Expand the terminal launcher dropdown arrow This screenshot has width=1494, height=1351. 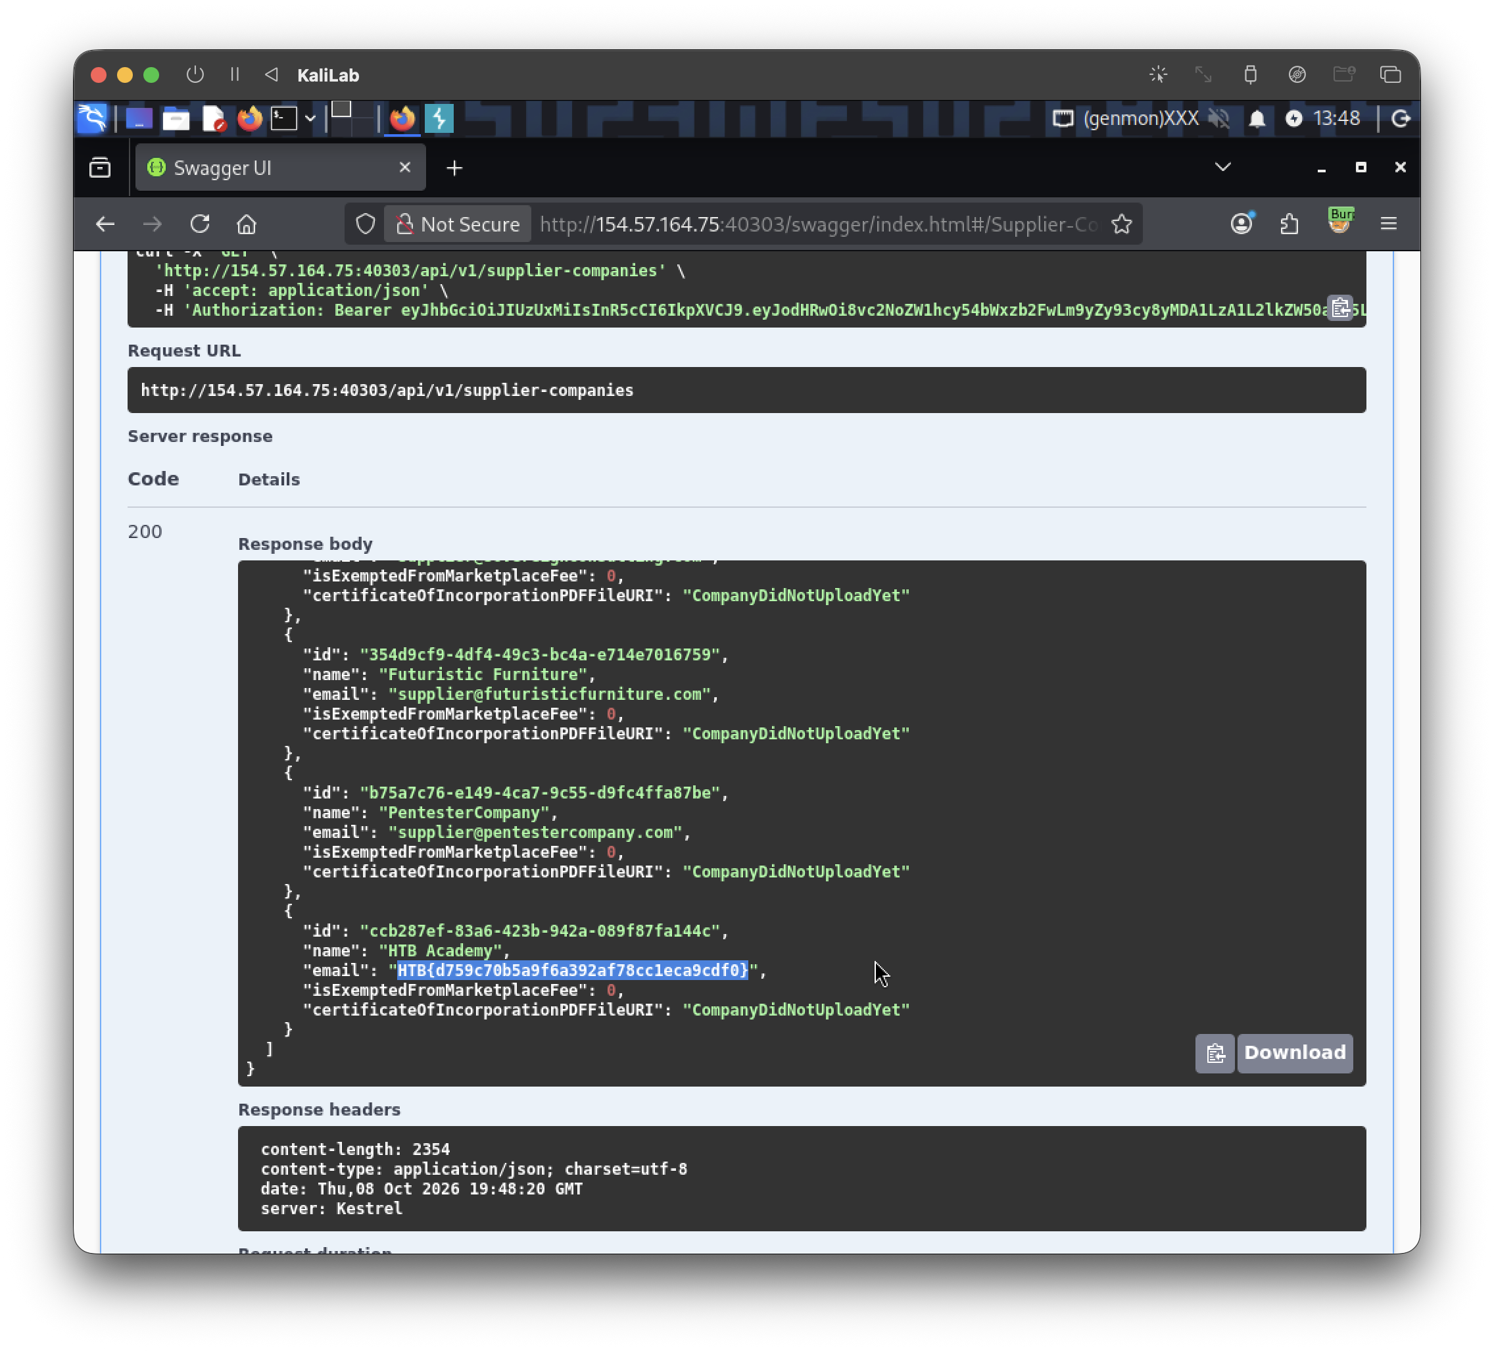(310, 118)
